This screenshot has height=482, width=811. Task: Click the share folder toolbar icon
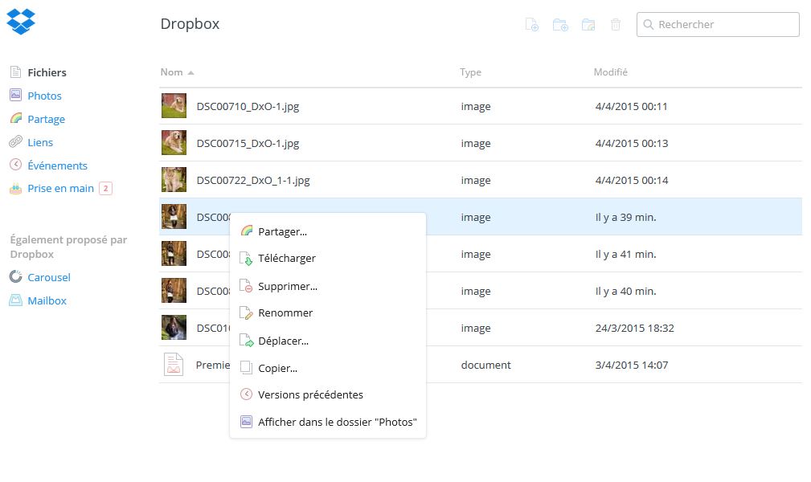[x=588, y=25]
